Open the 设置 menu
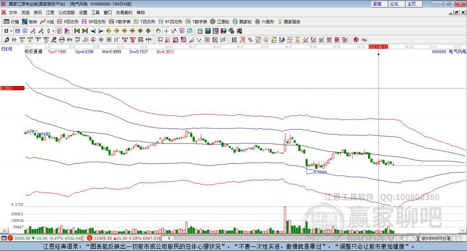Screen dimensions: 467x251 [x=83, y=12]
